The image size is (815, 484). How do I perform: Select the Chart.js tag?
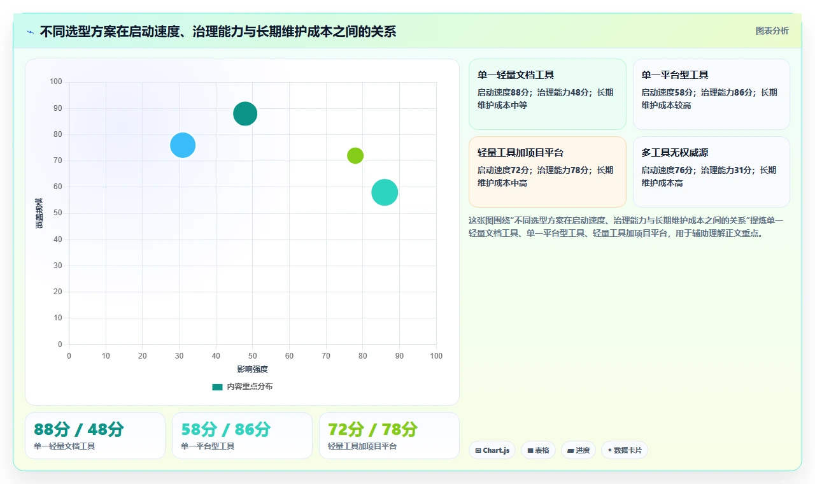[492, 450]
